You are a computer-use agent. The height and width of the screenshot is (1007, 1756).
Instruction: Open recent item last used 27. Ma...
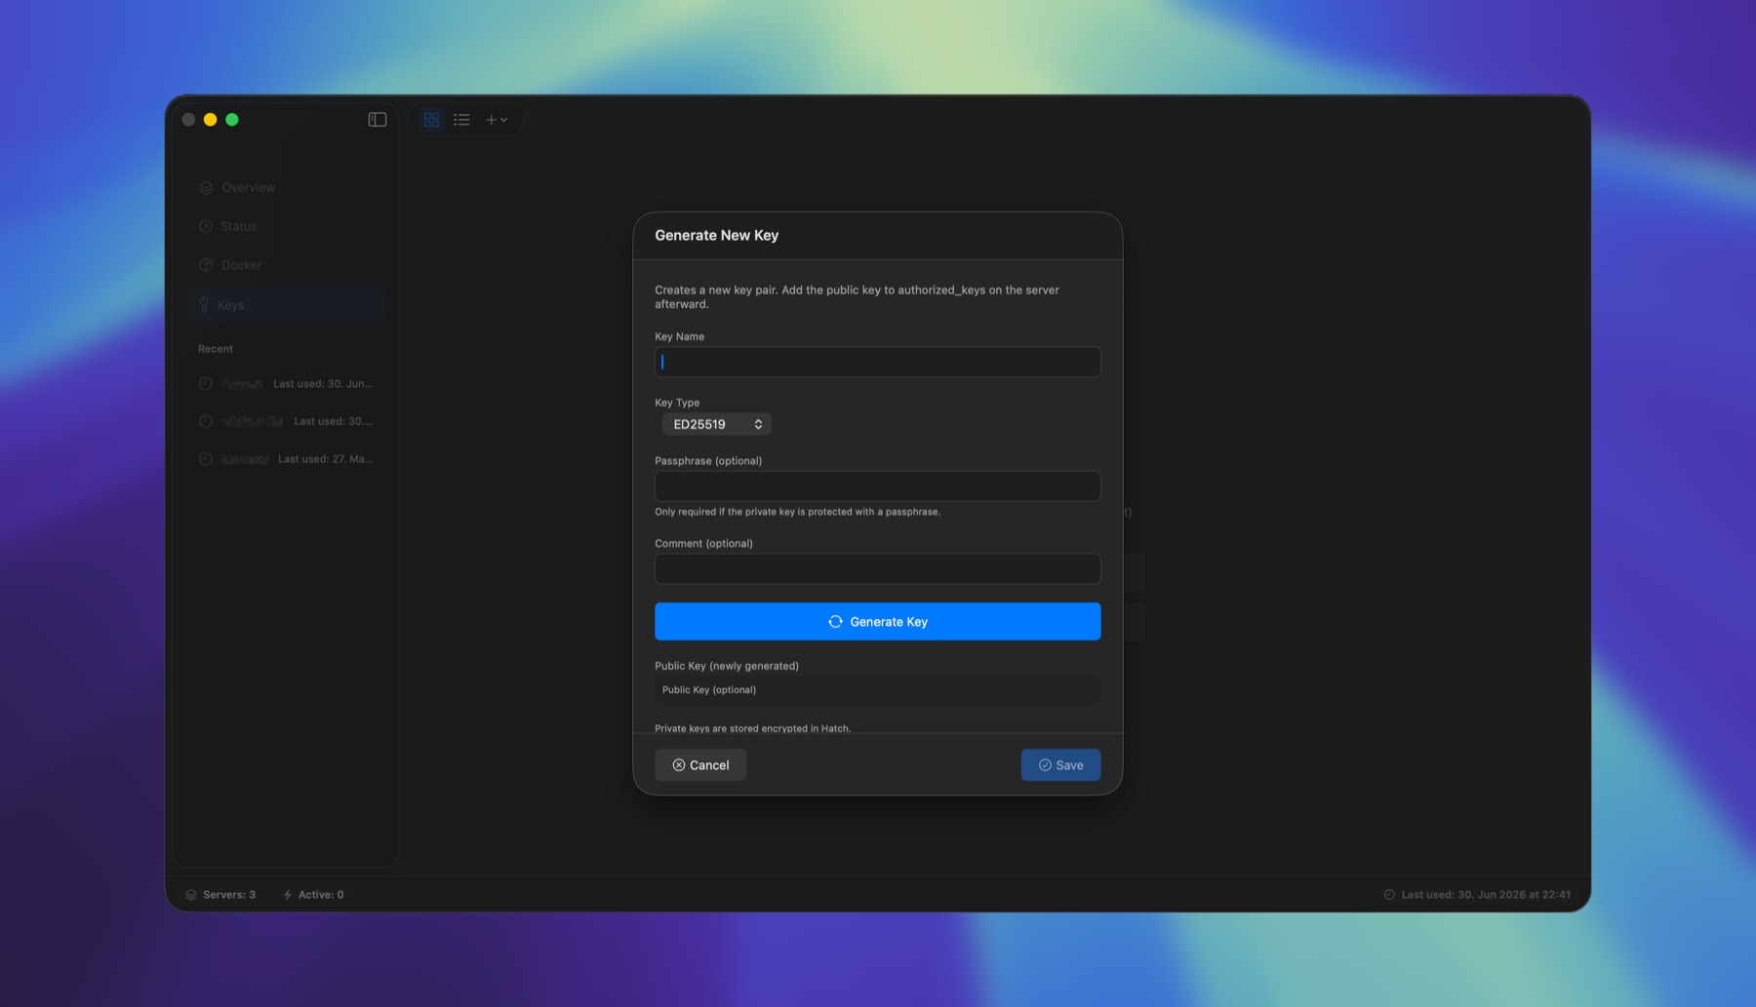point(285,459)
